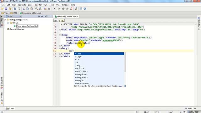Screen dimensions: 201x113
Task: Click the Help question mark icon
Action: click(x=85, y=9)
